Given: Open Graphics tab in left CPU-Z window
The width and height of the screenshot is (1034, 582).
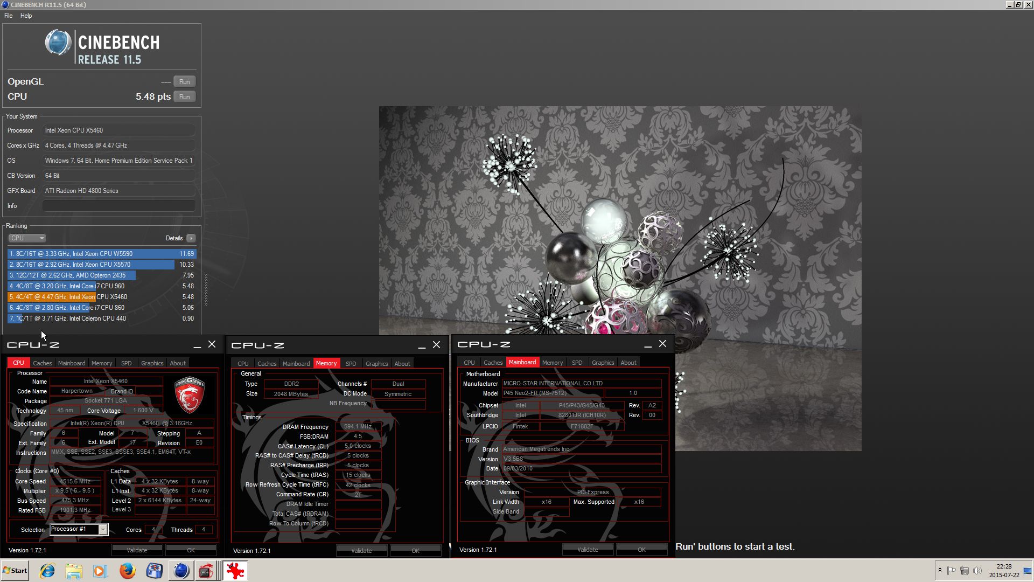Looking at the screenshot, I should 152,363.
